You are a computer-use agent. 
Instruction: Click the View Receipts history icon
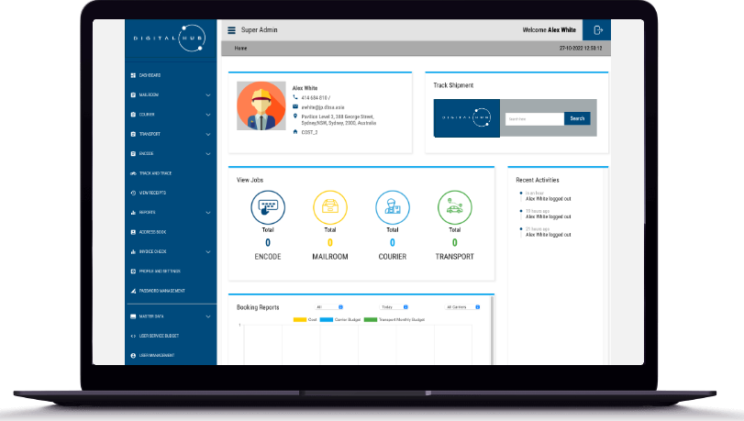133,194
